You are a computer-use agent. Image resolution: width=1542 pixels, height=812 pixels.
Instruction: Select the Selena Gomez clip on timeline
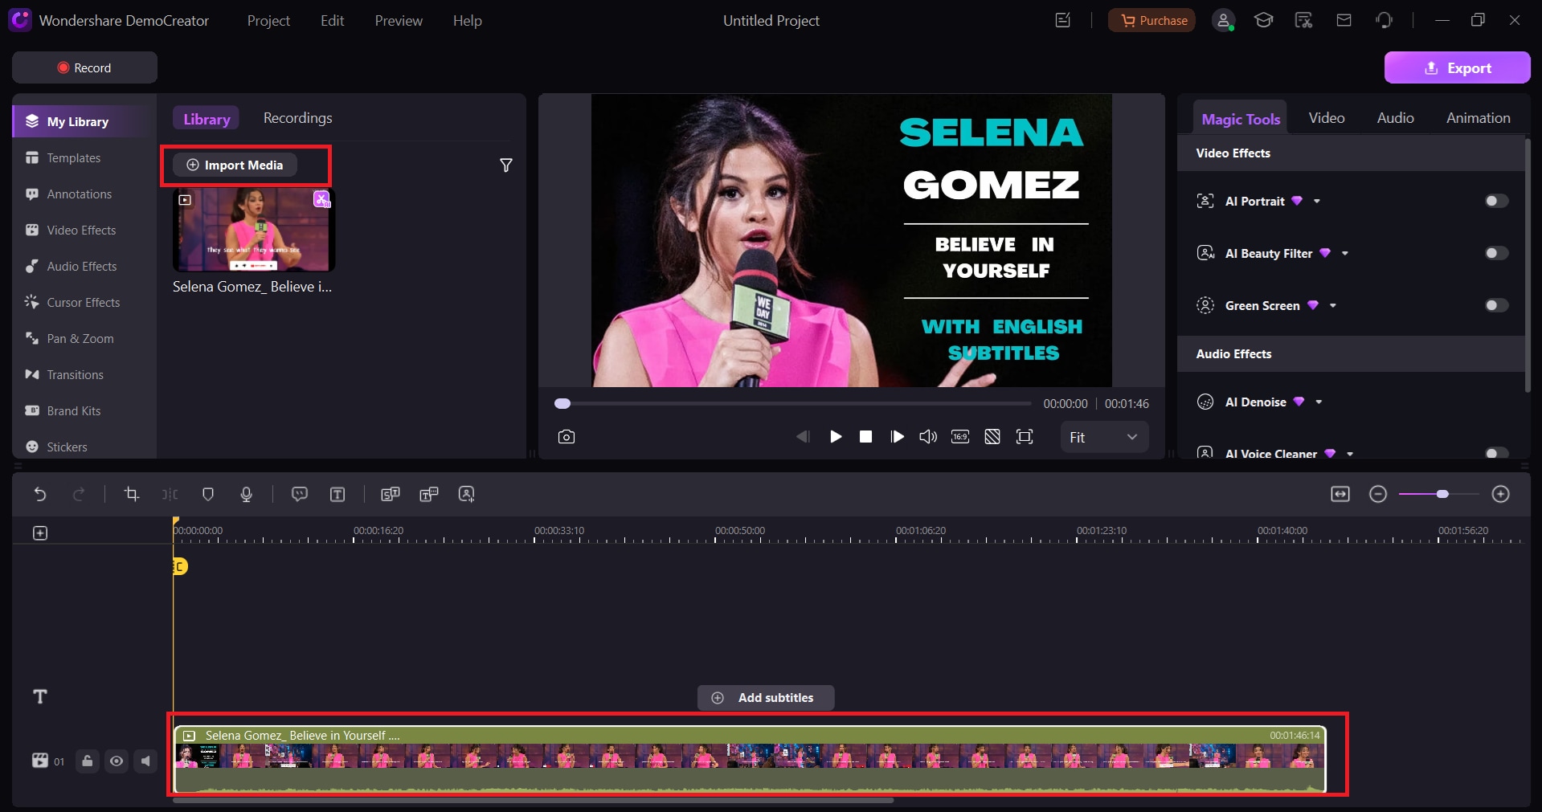[750, 759]
